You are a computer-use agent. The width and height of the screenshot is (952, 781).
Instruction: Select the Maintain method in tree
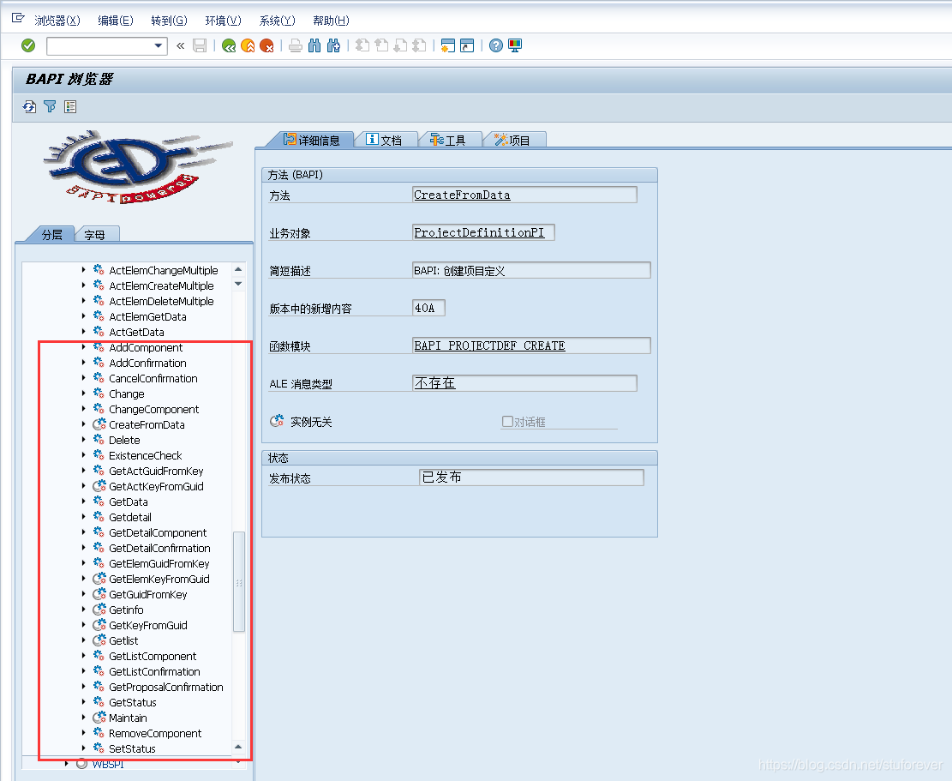point(128,718)
